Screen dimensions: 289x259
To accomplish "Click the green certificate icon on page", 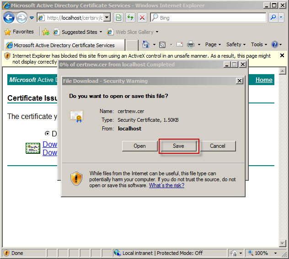I will [33, 148].
